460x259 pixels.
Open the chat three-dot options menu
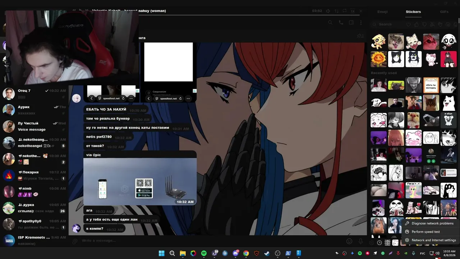tap(361, 23)
